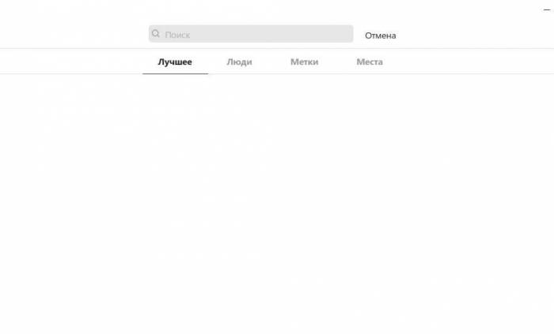The width and height of the screenshot is (554, 334).
Task: Open the Люди tab
Action: click(x=240, y=62)
